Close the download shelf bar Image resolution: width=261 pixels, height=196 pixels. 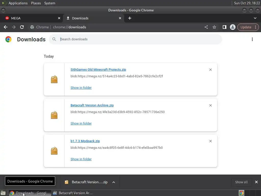point(256,182)
